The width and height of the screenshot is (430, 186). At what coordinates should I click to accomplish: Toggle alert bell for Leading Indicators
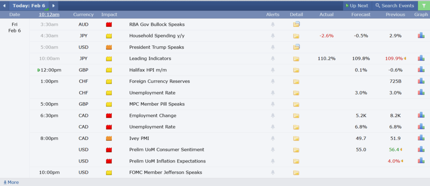coord(273,59)
